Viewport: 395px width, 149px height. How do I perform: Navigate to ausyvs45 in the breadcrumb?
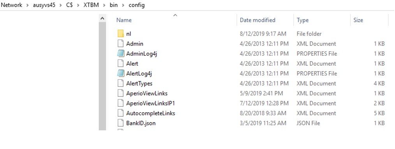point(44,5)
